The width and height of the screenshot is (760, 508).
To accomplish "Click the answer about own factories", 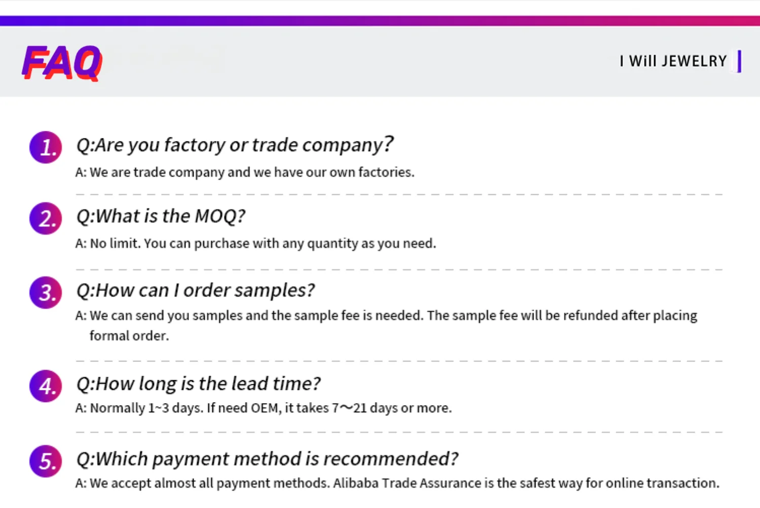I will (245, 172).
